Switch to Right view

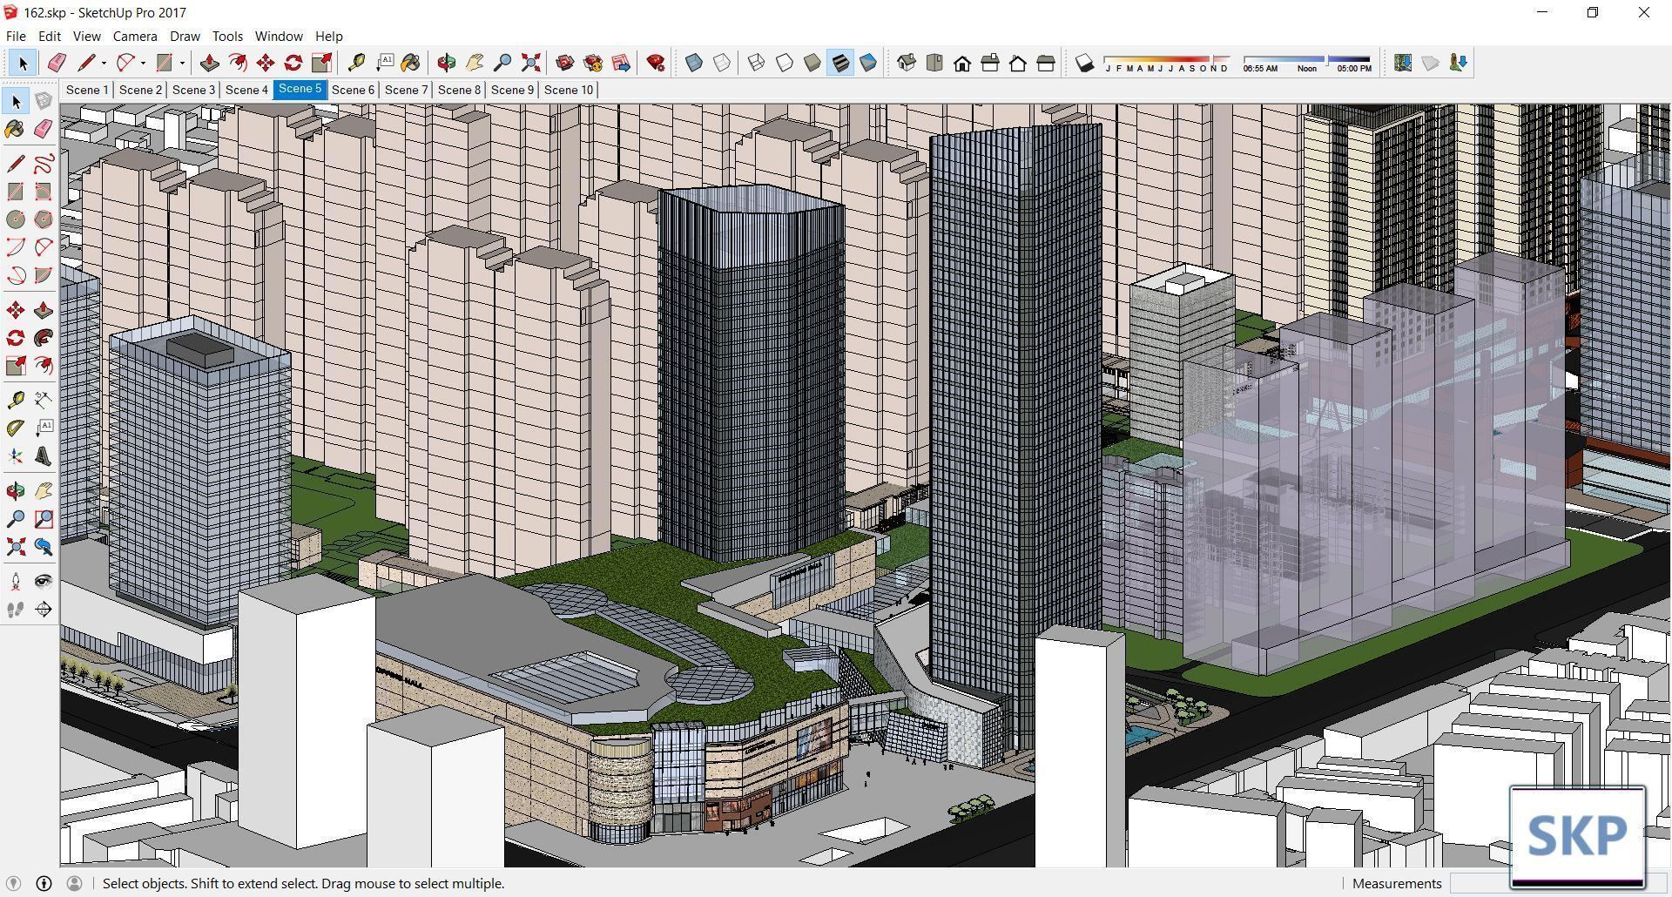tap(990, 63)
